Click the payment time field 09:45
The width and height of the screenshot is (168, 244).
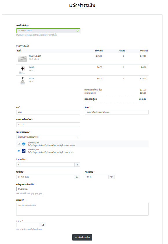(97, 177)
